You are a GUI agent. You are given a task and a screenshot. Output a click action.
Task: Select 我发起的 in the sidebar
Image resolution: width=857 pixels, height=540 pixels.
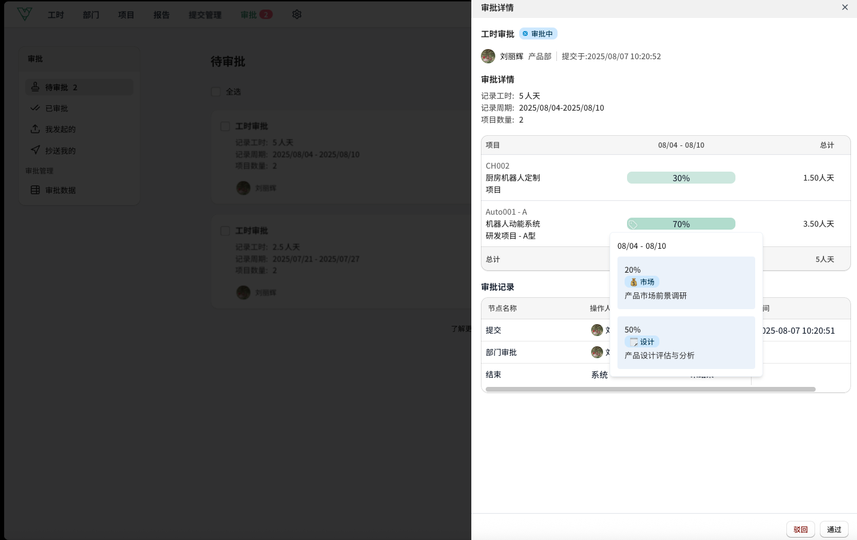(x=79, y=129)
